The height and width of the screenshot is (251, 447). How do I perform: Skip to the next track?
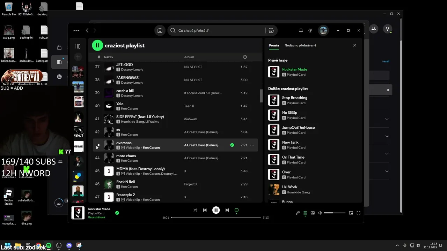coord(227,210)
